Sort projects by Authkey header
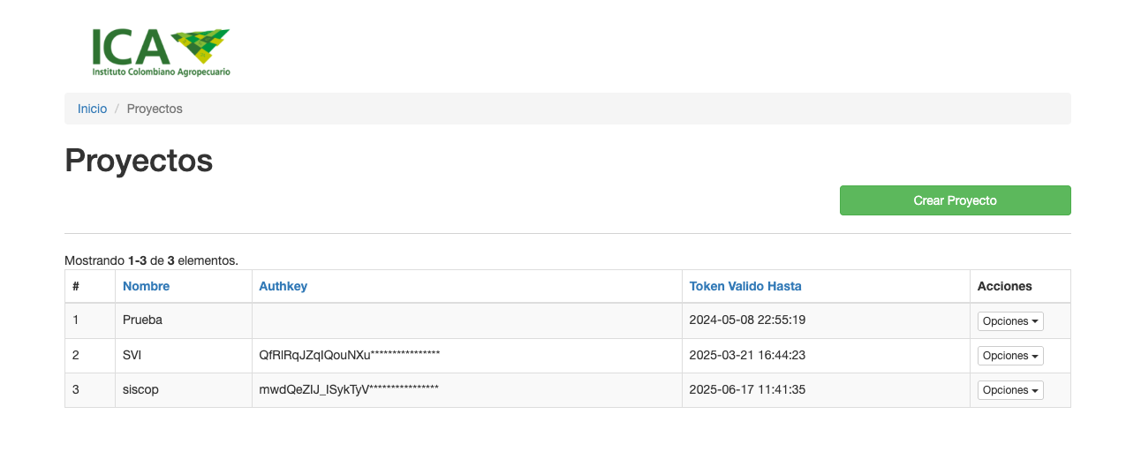Screen dimensions: 1126x452 point(283,286)
